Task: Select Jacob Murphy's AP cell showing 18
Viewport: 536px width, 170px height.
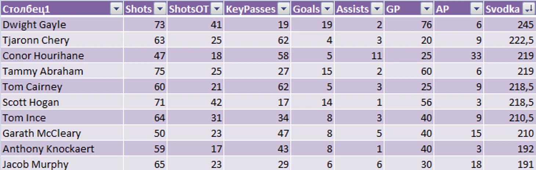Action: click(459, 164)
